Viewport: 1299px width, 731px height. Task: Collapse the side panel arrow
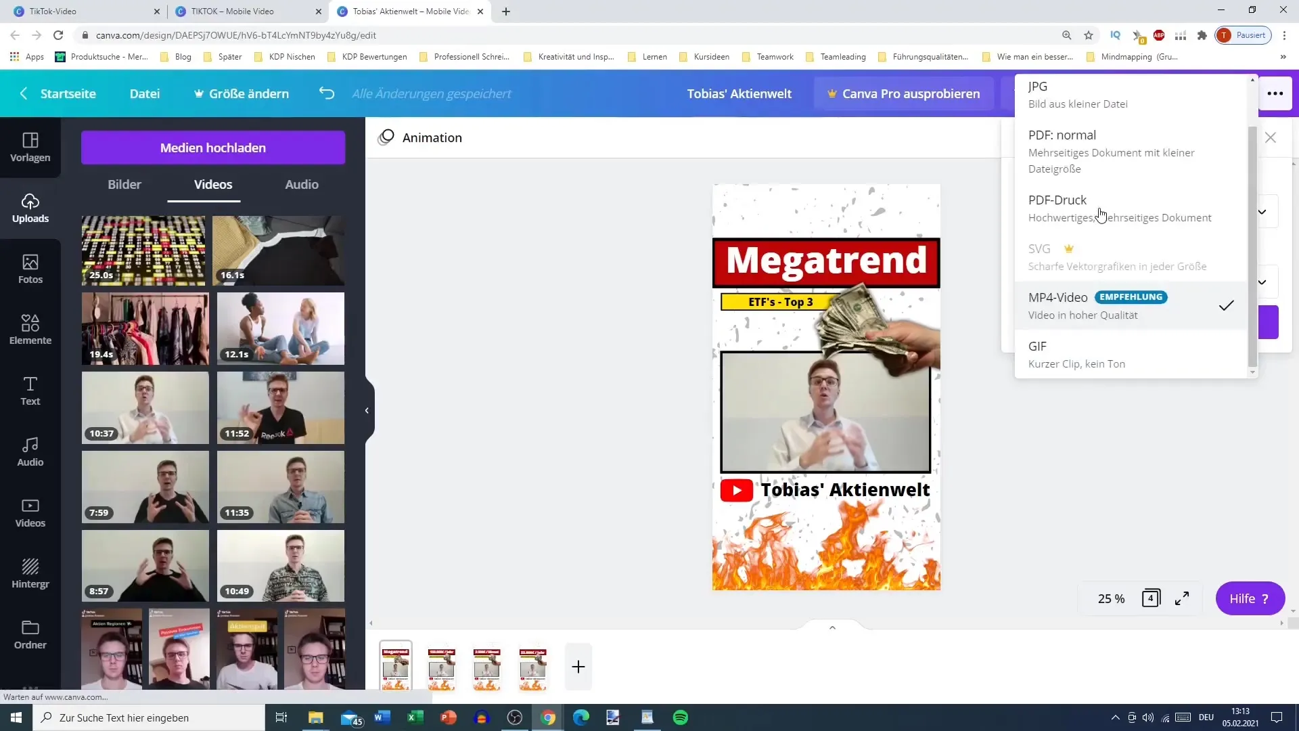click(x=367, y=410)
